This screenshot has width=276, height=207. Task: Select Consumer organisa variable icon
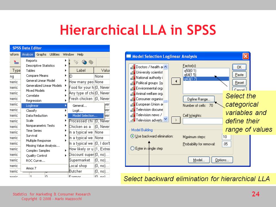pos(133,99)
